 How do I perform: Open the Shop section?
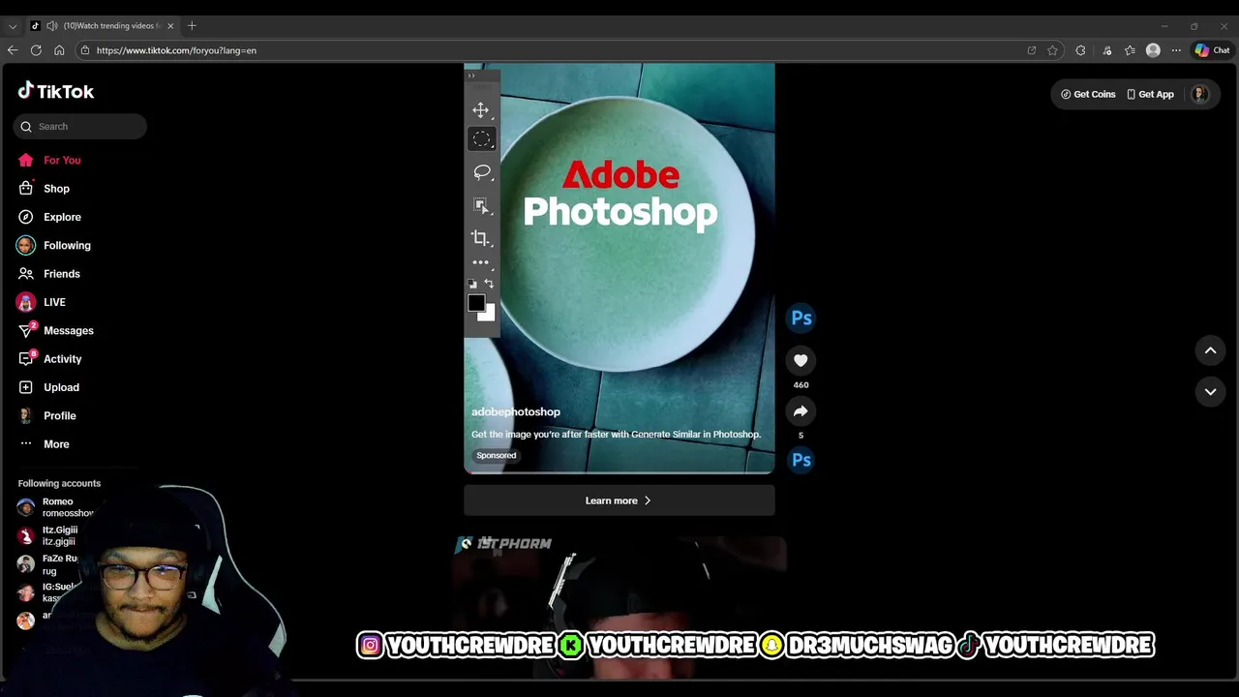[x=56, y=189]
